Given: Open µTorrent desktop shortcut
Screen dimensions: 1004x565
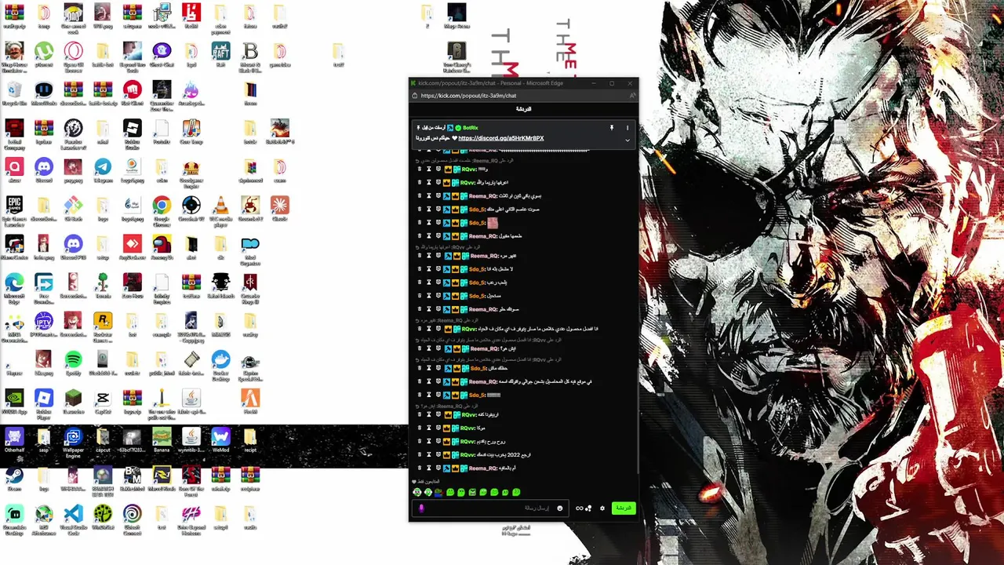Looking at the screenshot, I should 44,55.
